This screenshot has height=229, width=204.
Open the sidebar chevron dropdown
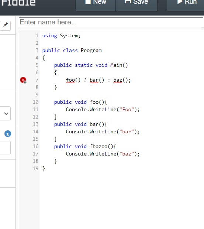(6, 113)
